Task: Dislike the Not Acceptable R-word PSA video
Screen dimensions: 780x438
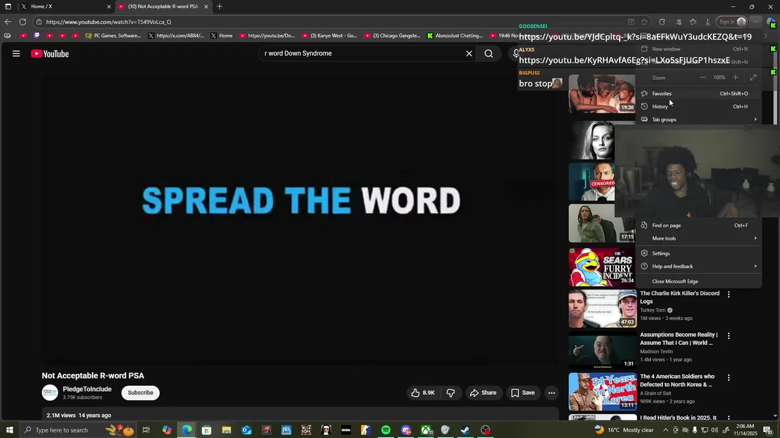Action: pyautogui.click(x=451, y=393)
